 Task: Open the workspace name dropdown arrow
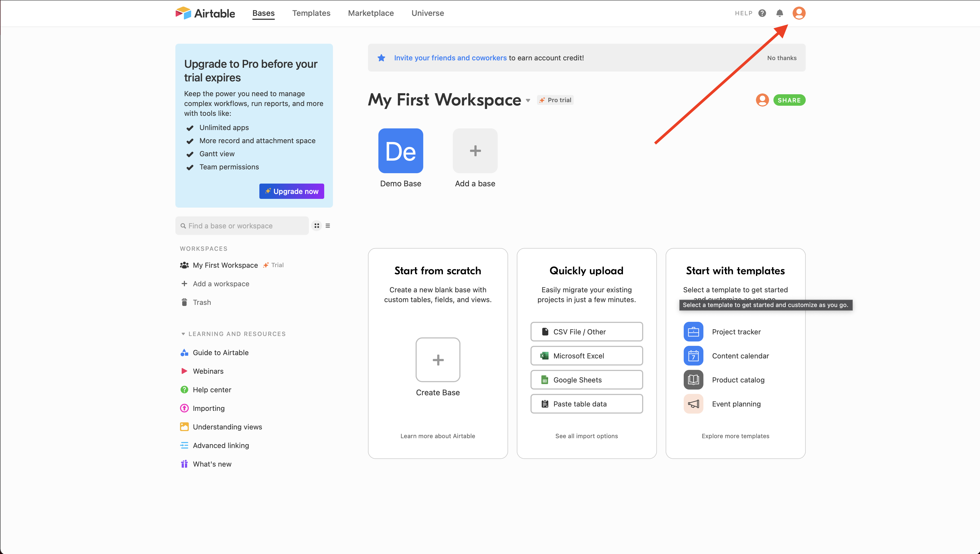point(528,101)
